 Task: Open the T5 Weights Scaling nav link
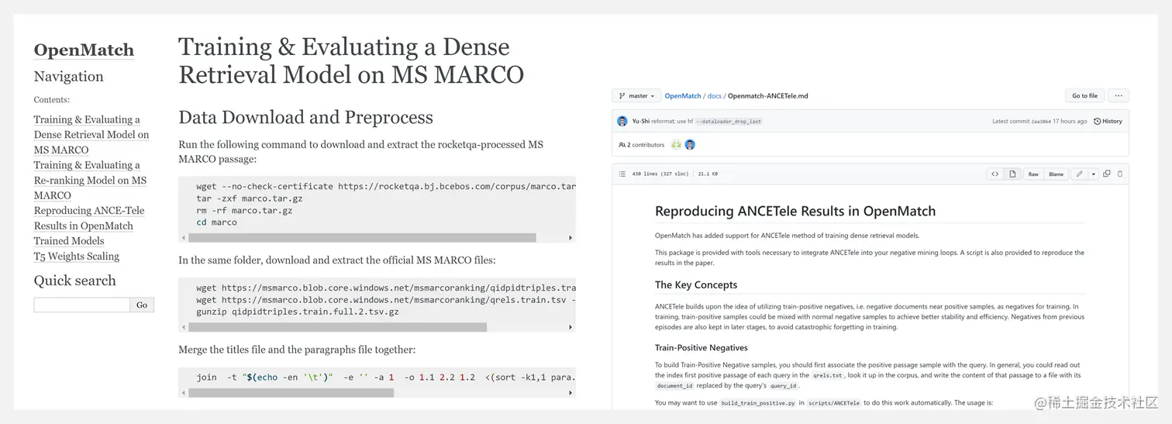[77, 257]
